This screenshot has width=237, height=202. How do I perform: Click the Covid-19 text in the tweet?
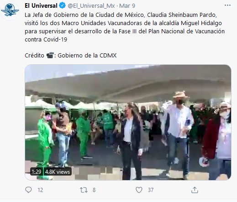tap(55, 40)
